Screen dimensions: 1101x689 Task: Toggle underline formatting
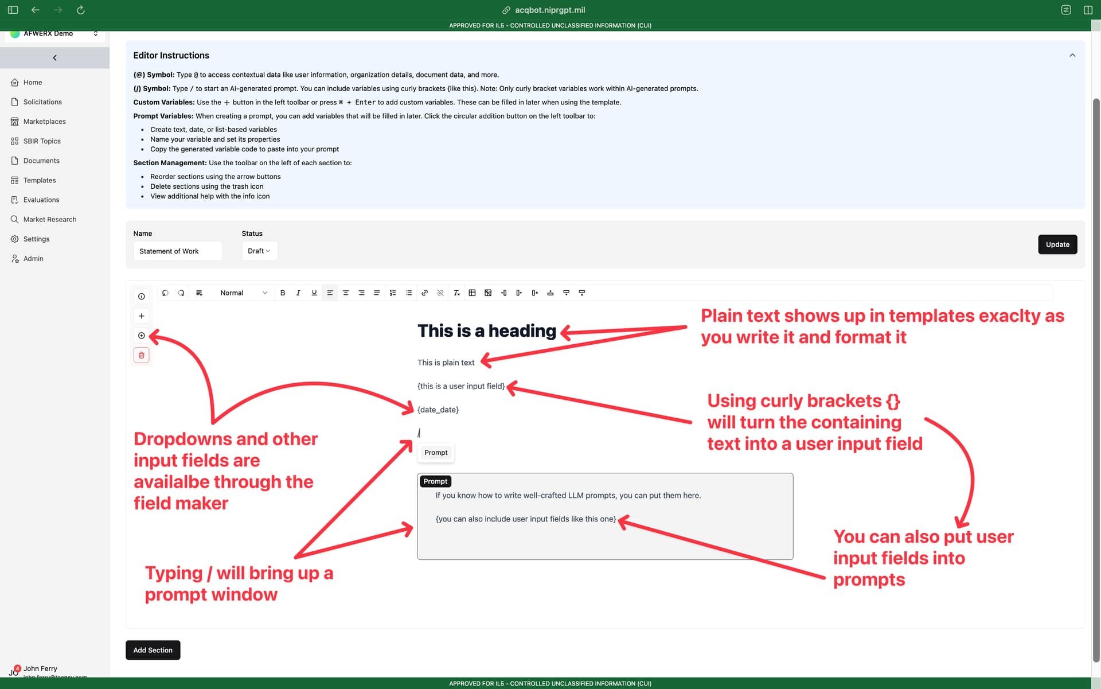point(314,293)
